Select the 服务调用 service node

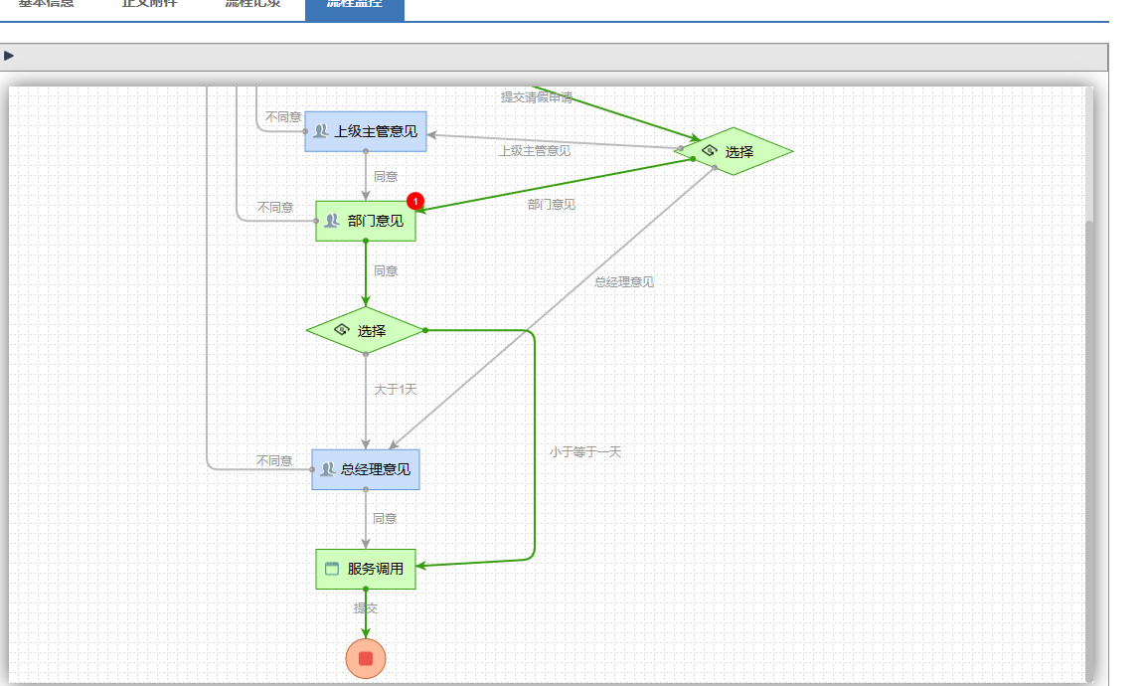click(366, 569)
